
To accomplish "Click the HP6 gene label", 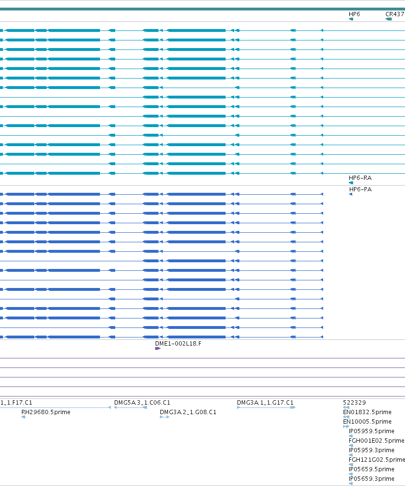I will (354, 14).
